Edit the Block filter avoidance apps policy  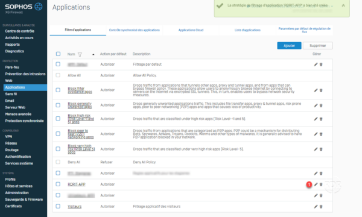[316, 90]
